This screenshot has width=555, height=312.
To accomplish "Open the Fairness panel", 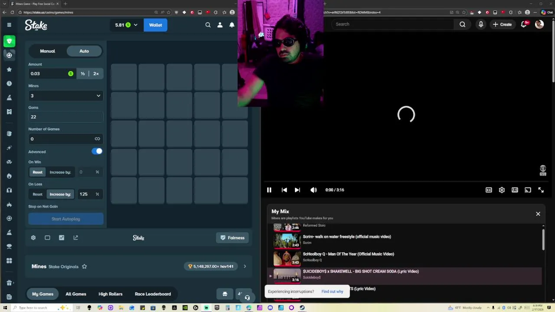I will click(x=232, y=237).
